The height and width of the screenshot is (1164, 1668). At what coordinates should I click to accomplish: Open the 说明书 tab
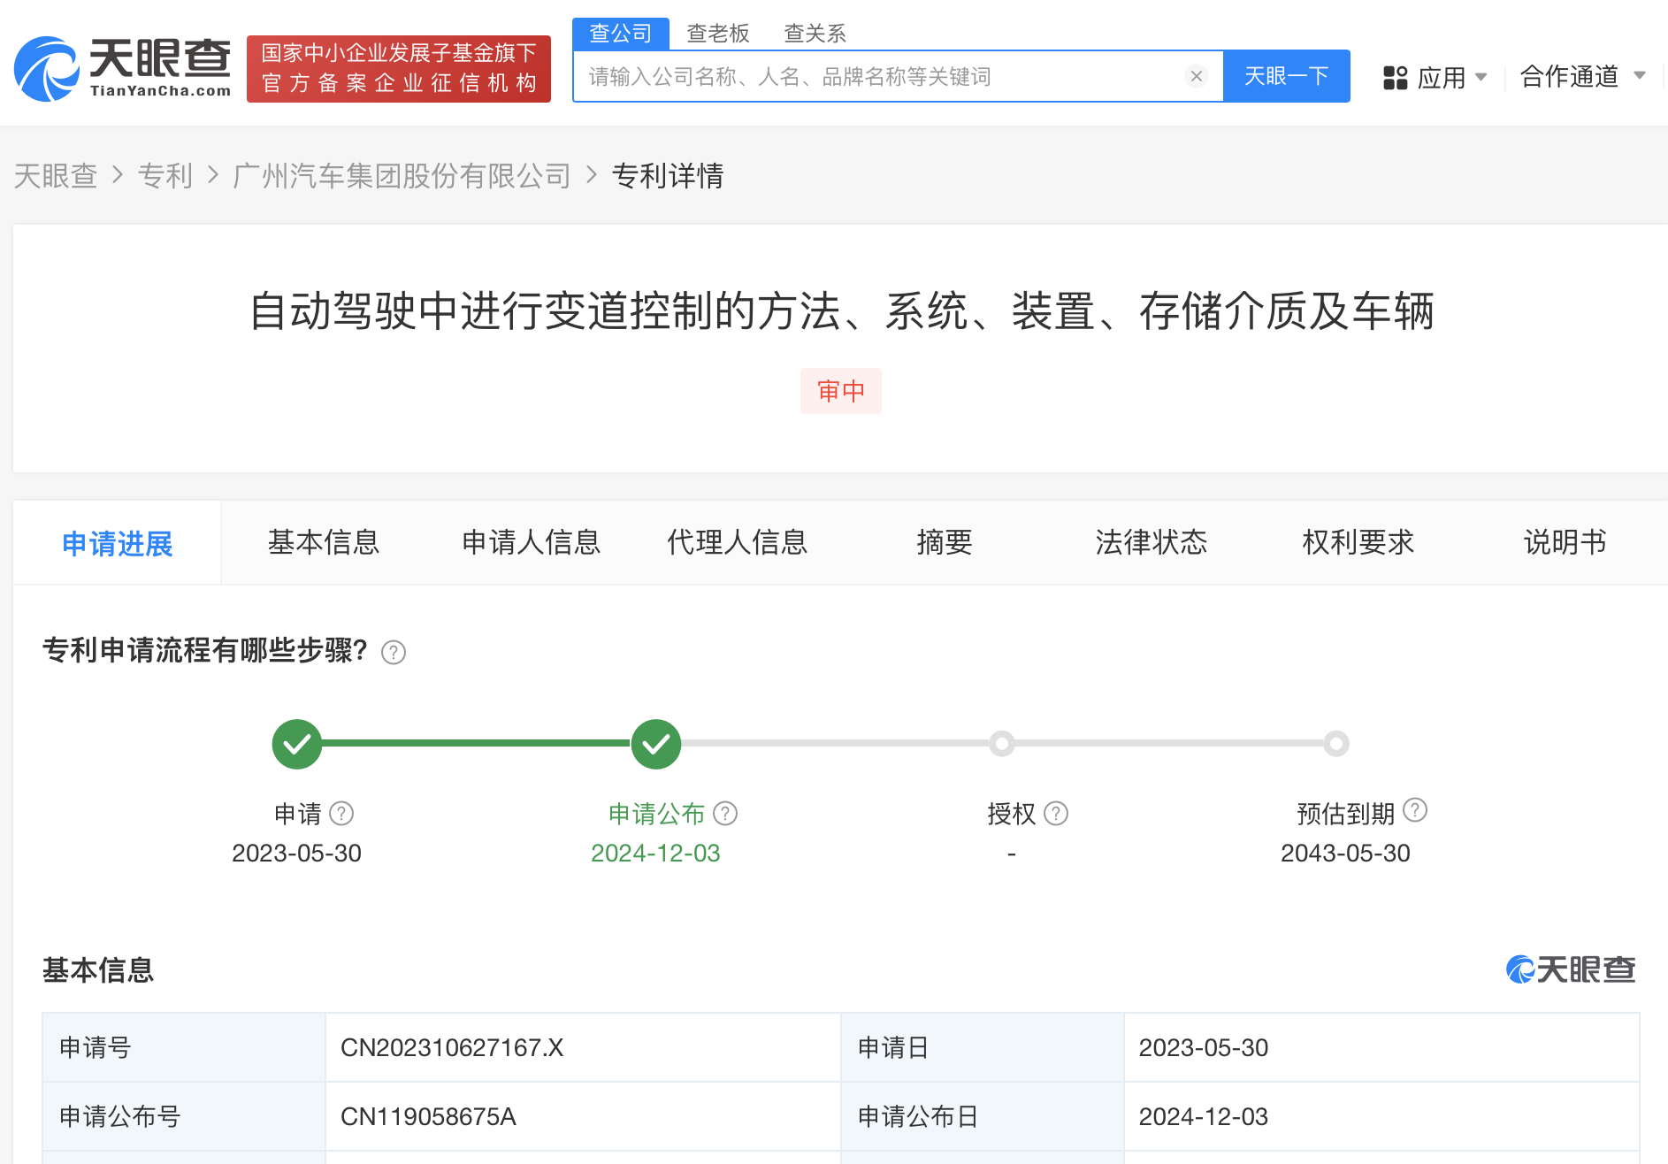(1564, 542)
